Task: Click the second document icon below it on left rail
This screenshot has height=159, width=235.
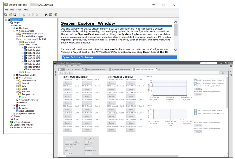Action: (x=56, y=75)
